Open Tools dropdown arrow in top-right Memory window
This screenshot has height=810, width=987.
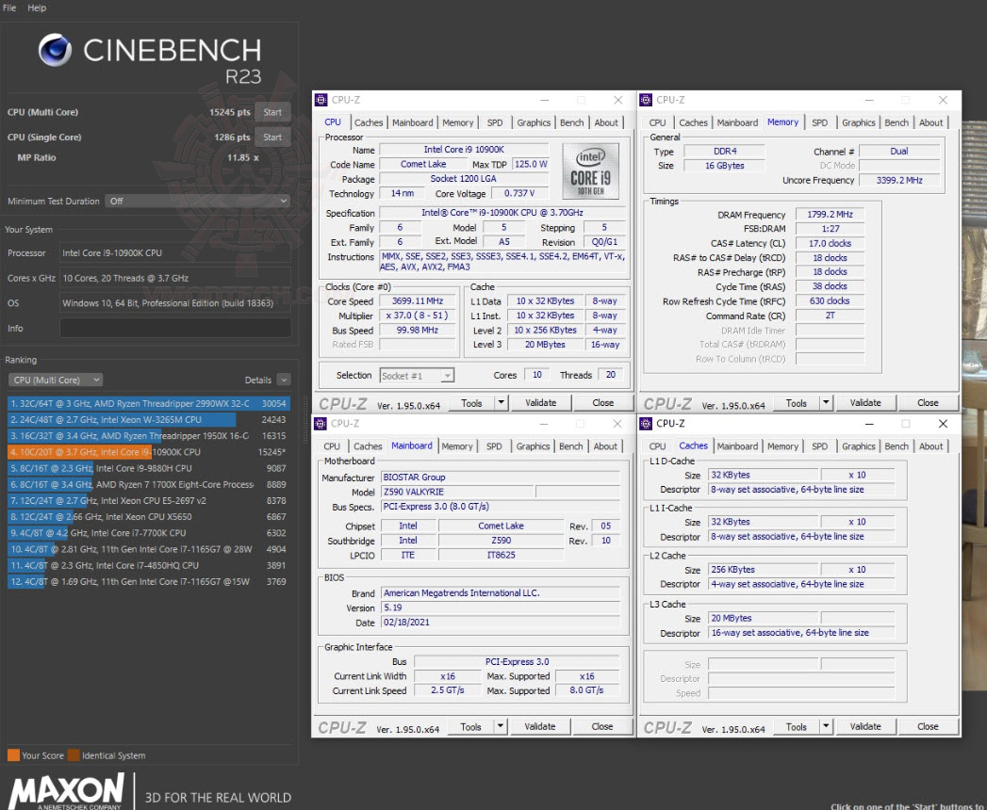[x=827, y=403]
